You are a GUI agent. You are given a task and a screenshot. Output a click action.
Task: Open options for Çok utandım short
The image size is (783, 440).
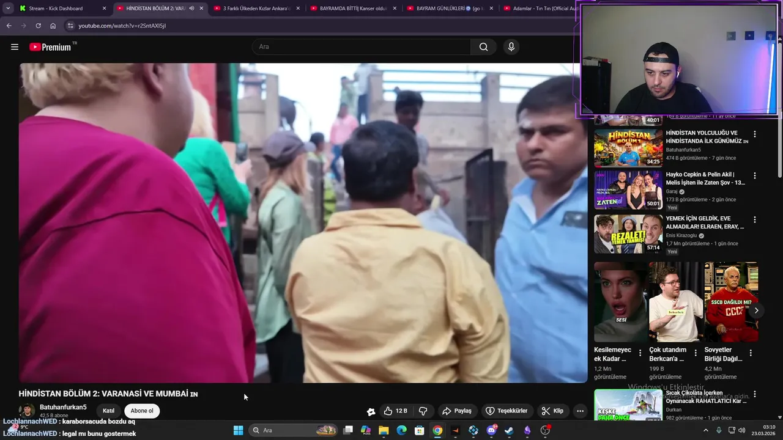pos(696,353)
